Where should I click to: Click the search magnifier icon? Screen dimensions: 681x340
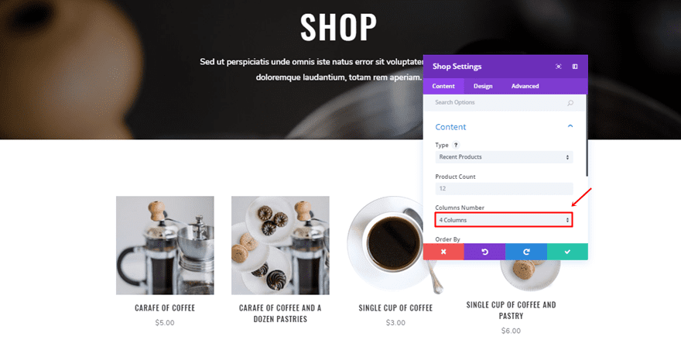pos(570,103)
